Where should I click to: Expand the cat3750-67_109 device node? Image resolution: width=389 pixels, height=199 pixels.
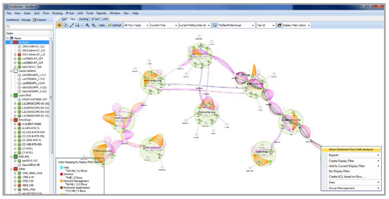coord(15,67)
